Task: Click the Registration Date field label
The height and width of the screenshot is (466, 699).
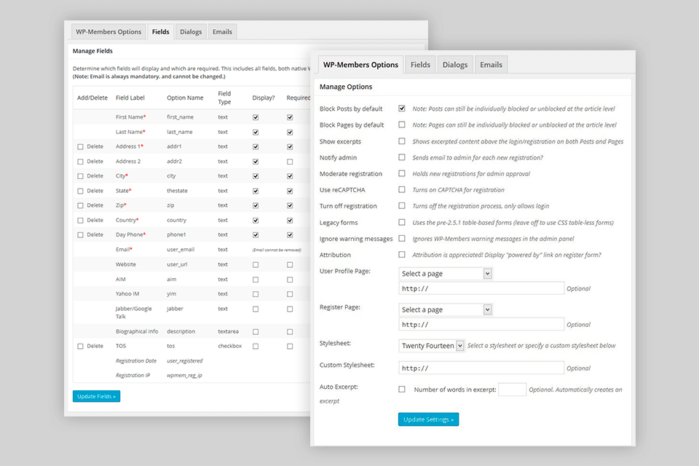Action: point(136,360)
